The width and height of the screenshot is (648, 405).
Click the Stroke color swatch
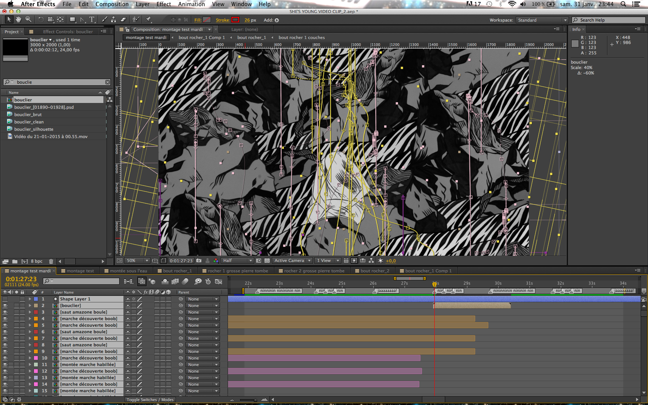(x=235, y=20)
